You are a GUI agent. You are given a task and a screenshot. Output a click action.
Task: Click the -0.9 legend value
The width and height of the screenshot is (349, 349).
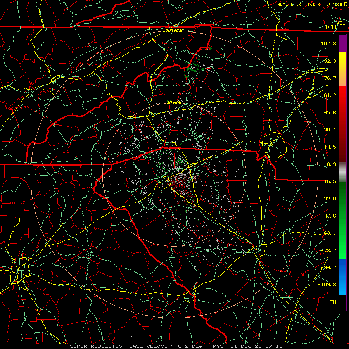pyautogui.click(x=330, y=164)
